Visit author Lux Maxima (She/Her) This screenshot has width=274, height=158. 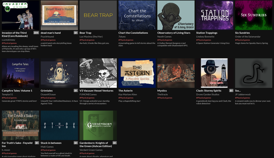pyautogui.click(x=91, y=37)
